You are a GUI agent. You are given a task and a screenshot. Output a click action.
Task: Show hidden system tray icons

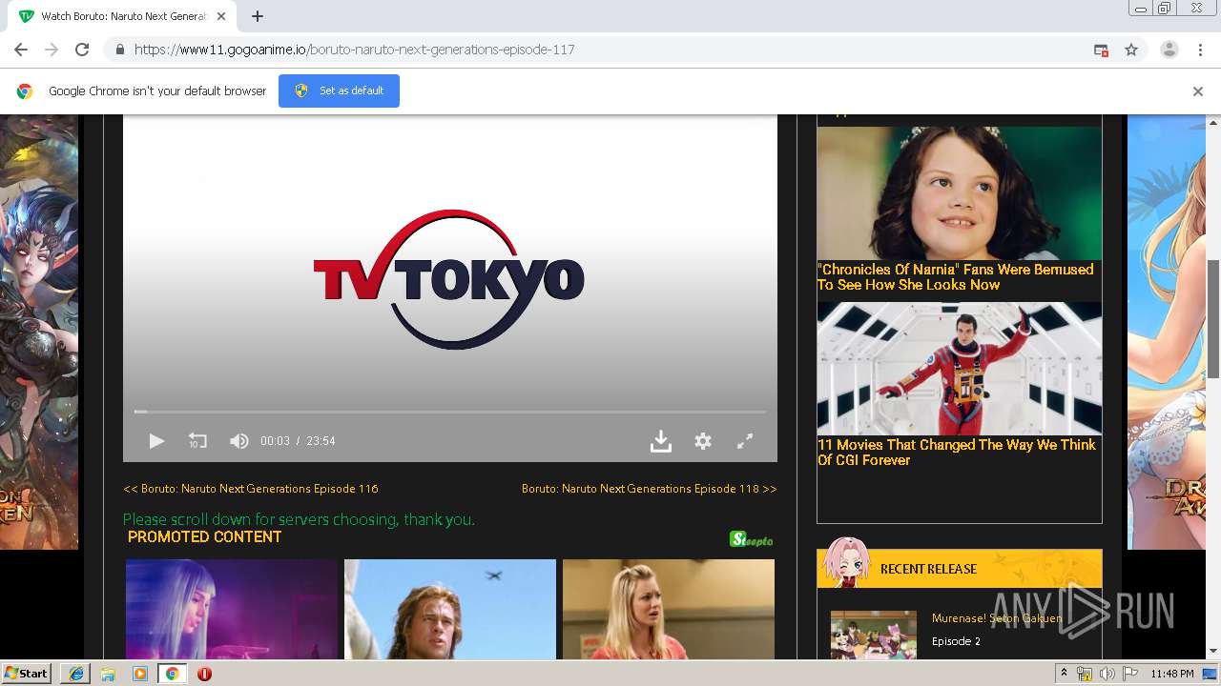click(x=1064, y=674)
